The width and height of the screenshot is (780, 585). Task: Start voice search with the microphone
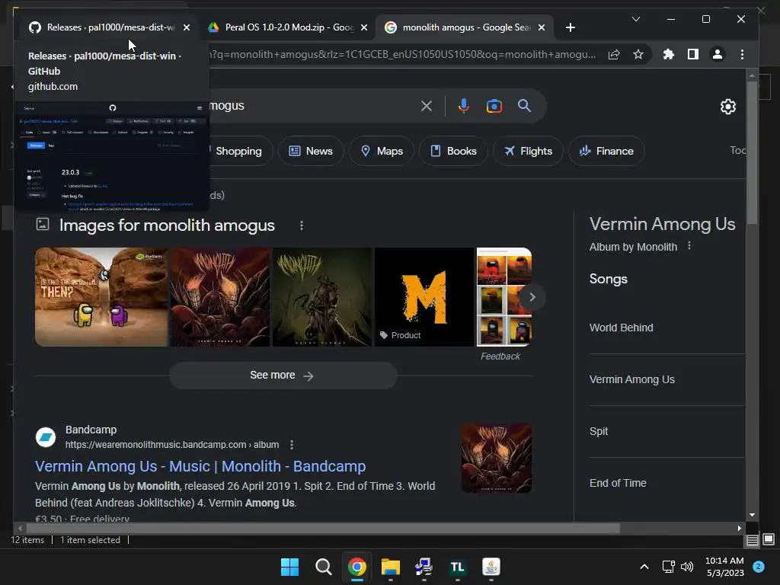coord(464,106)
